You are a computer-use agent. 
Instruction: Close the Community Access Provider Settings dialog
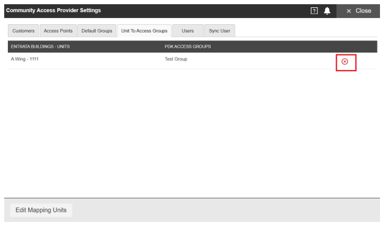(358, 11)
